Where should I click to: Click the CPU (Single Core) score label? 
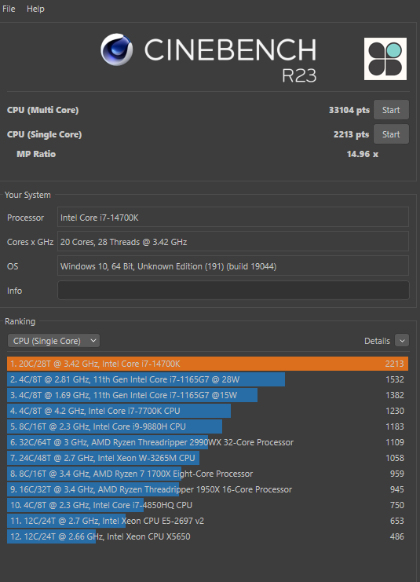[44, 134]
